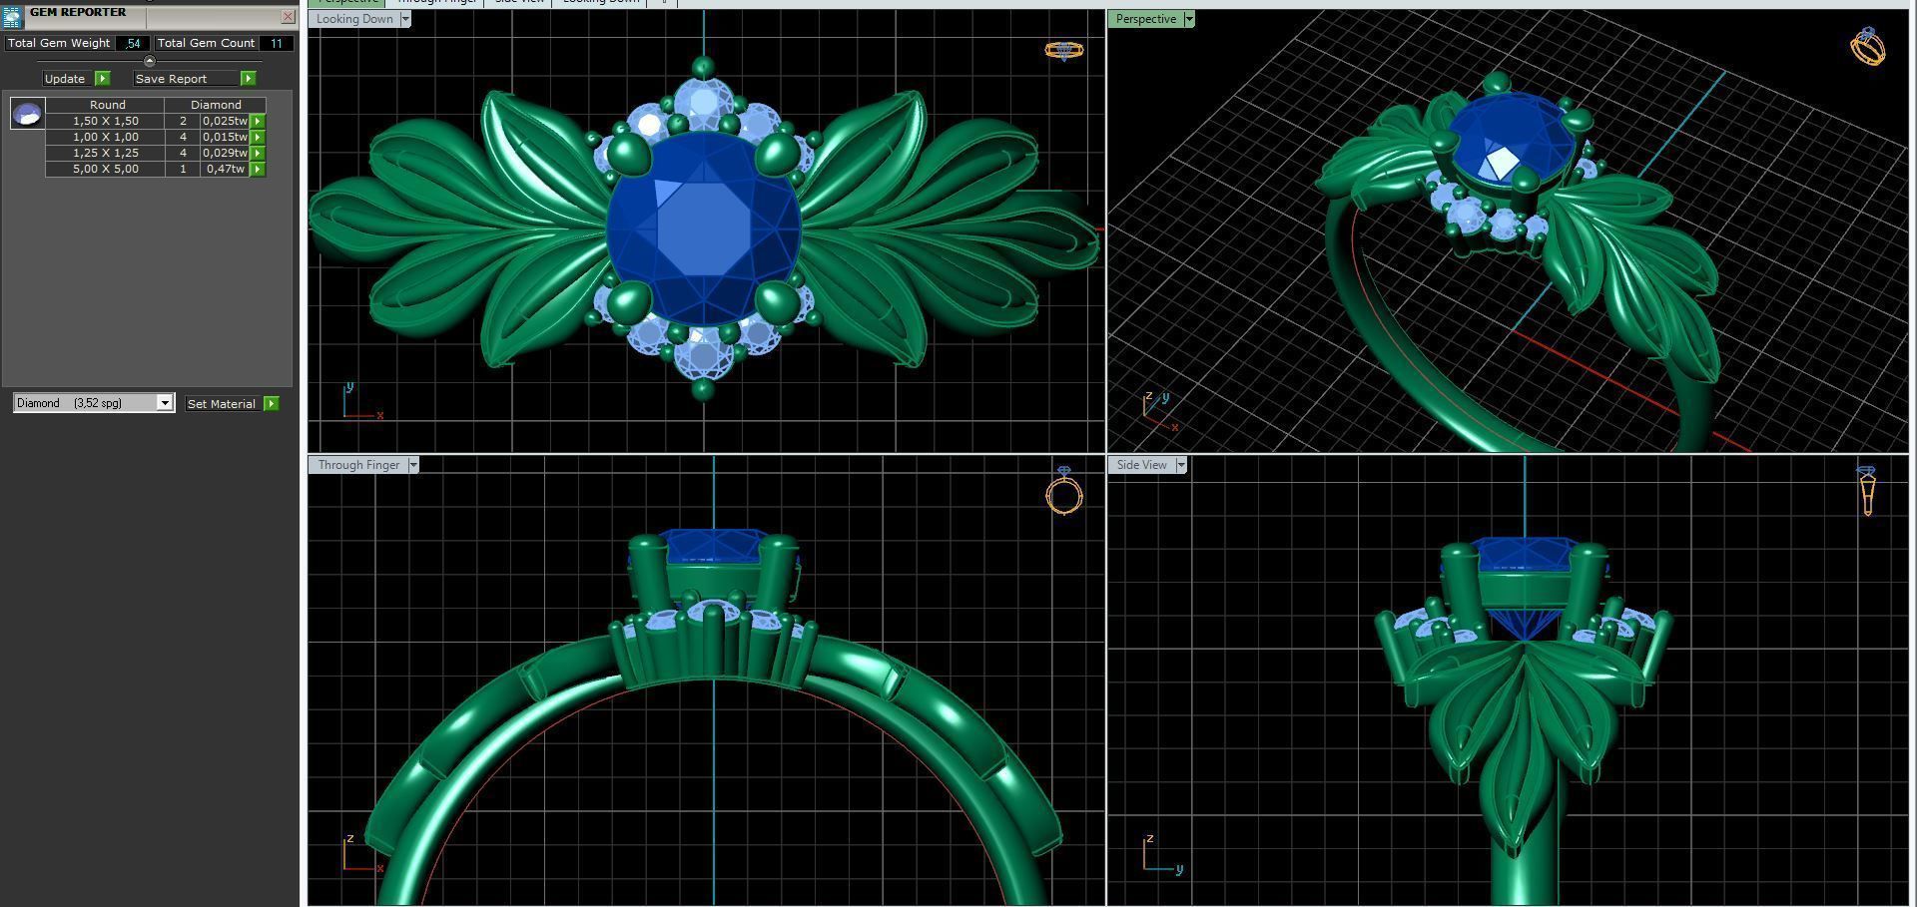Open the Side View viewport dropdown arrow
Image resolution: width=1917 pixels, height=907 pixels.
pyautogui.click(x=1181, y=465)
